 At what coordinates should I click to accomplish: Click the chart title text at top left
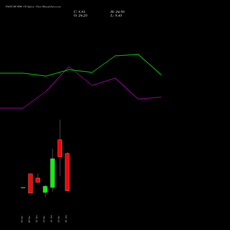coord(33,7)
